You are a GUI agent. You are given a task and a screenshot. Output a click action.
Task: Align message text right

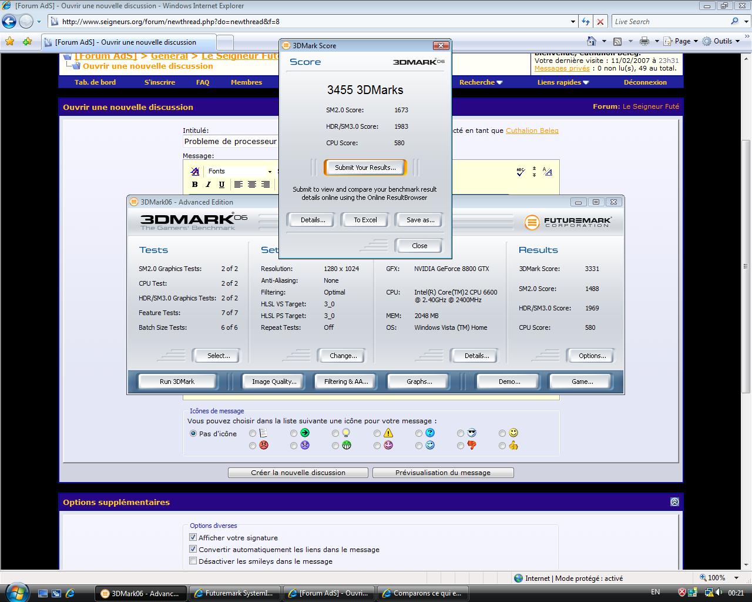(x=266, y=185)
